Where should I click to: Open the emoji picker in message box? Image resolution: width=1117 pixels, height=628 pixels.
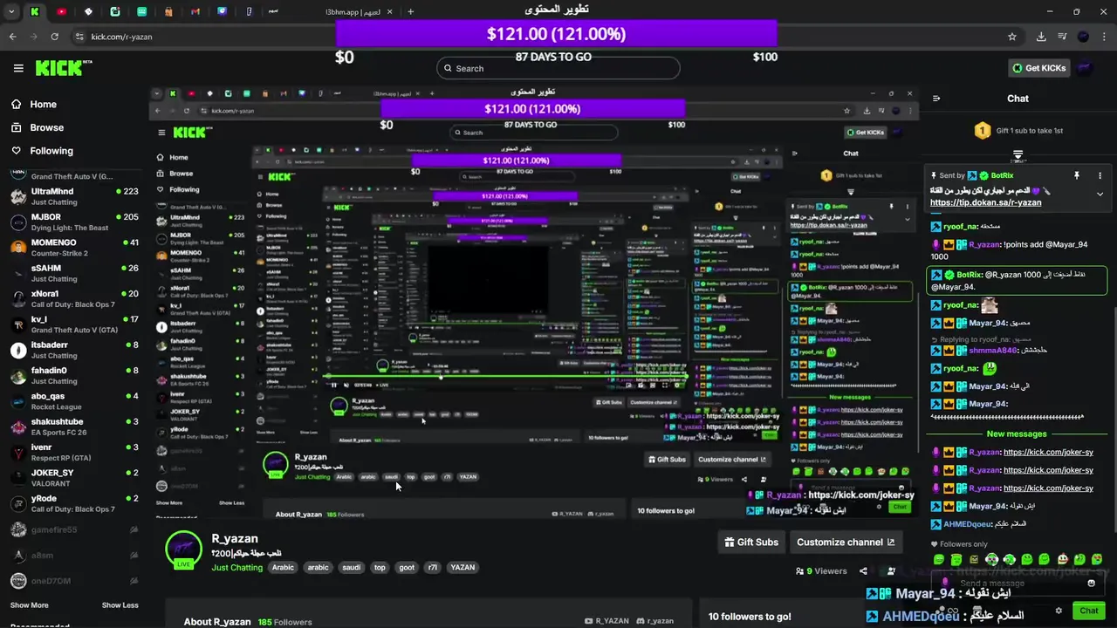tap(1091, 584)
